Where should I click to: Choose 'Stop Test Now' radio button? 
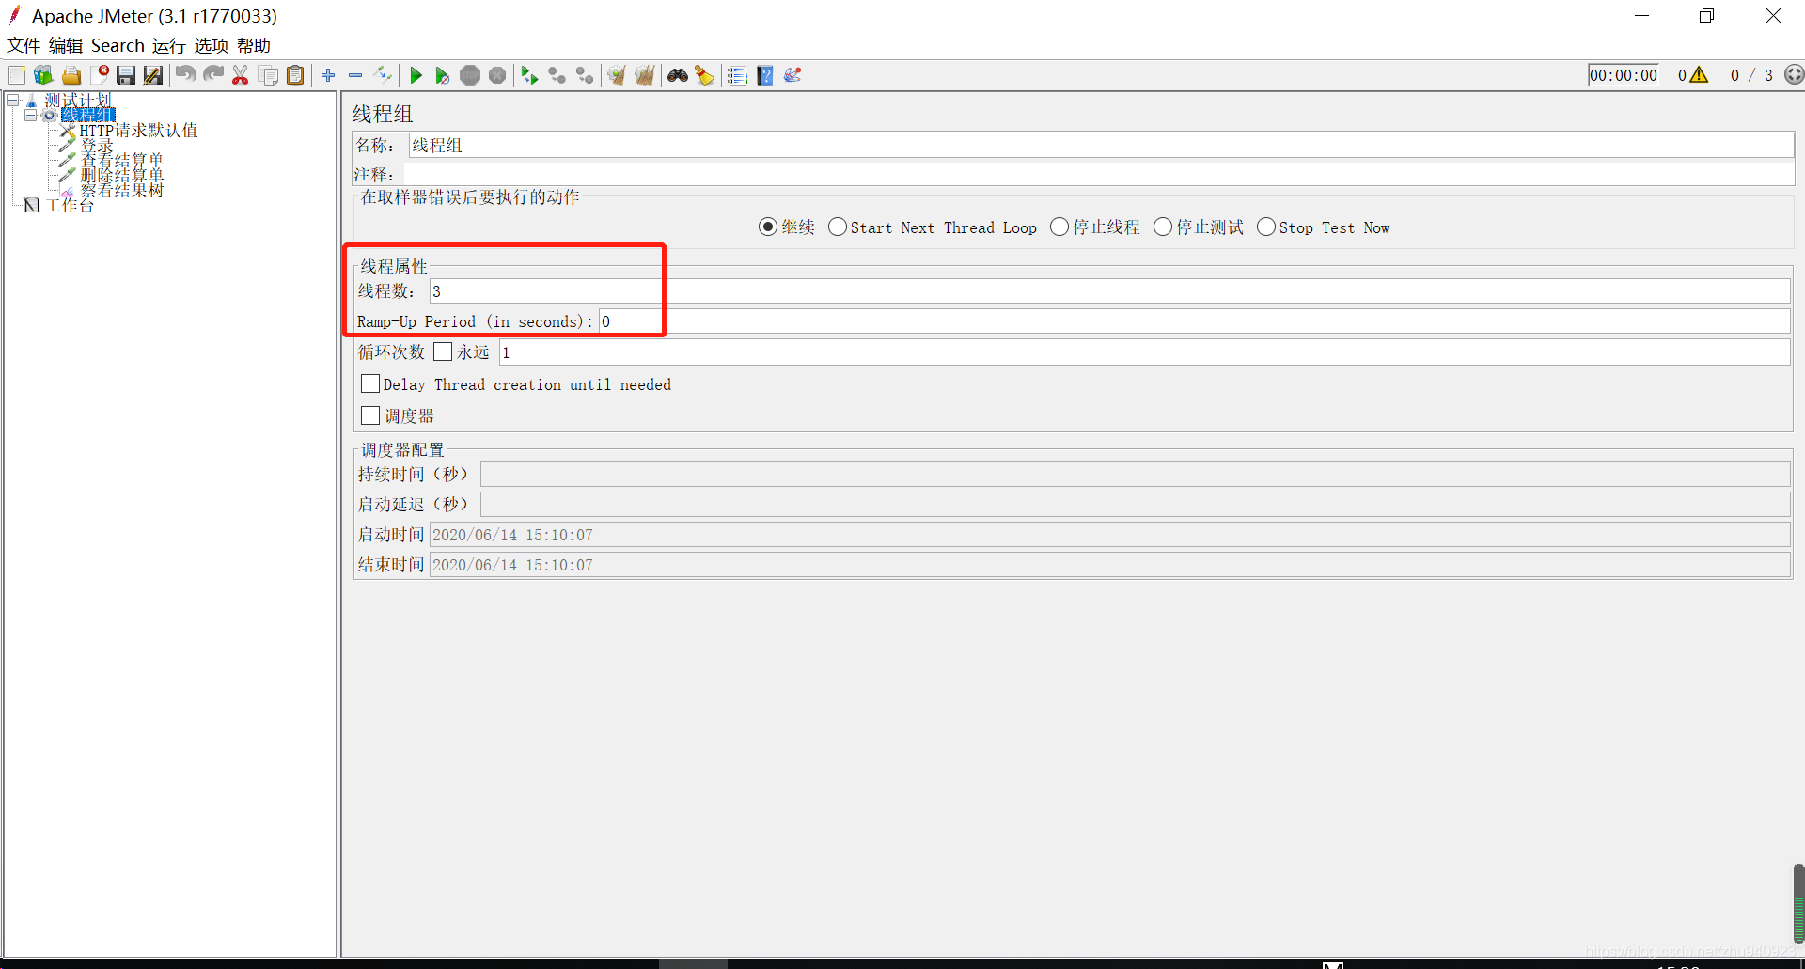coord(1267,227)
